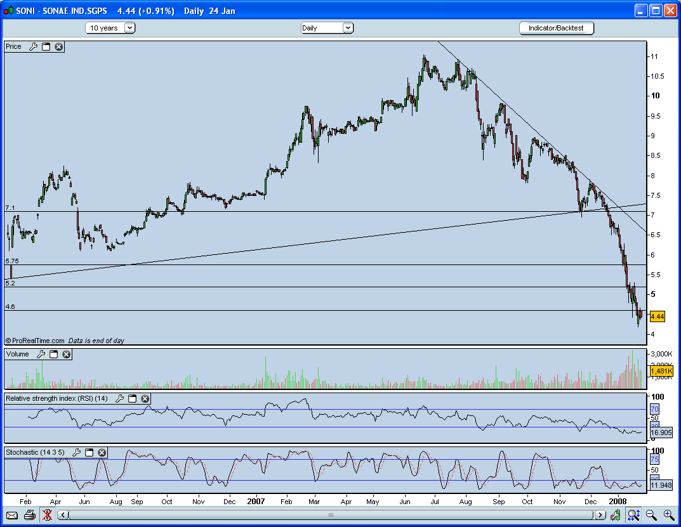Screen dimensions: 681x527
Task: Click the "Relative strength index (RSI) (14)" label
Action: (57, 398)
